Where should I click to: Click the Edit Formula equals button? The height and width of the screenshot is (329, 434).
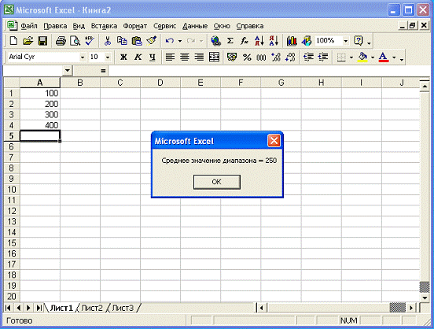(x=103, y=71)
